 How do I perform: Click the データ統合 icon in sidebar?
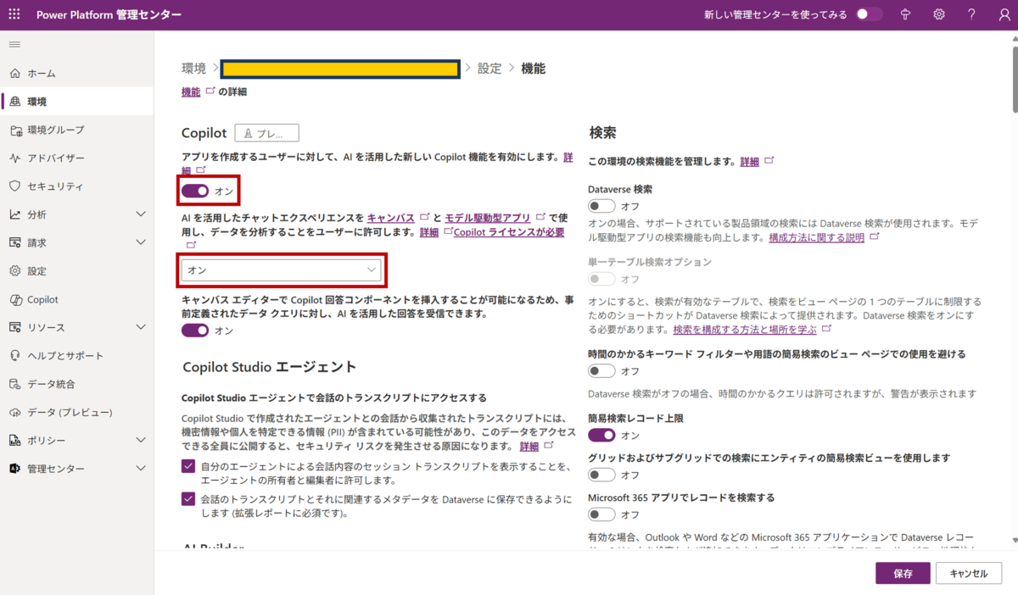pyautogui.click(x=14, y=384)
